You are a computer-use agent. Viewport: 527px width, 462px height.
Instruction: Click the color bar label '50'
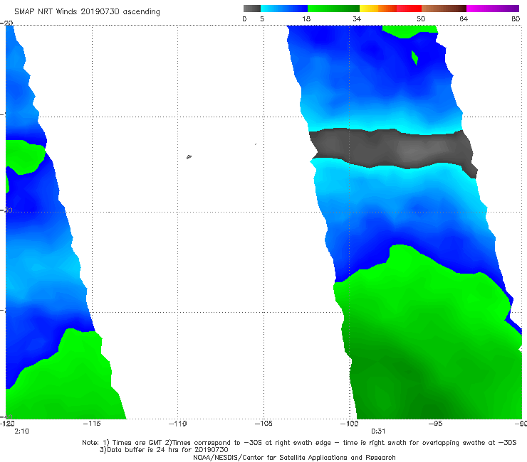click(421, 18)
